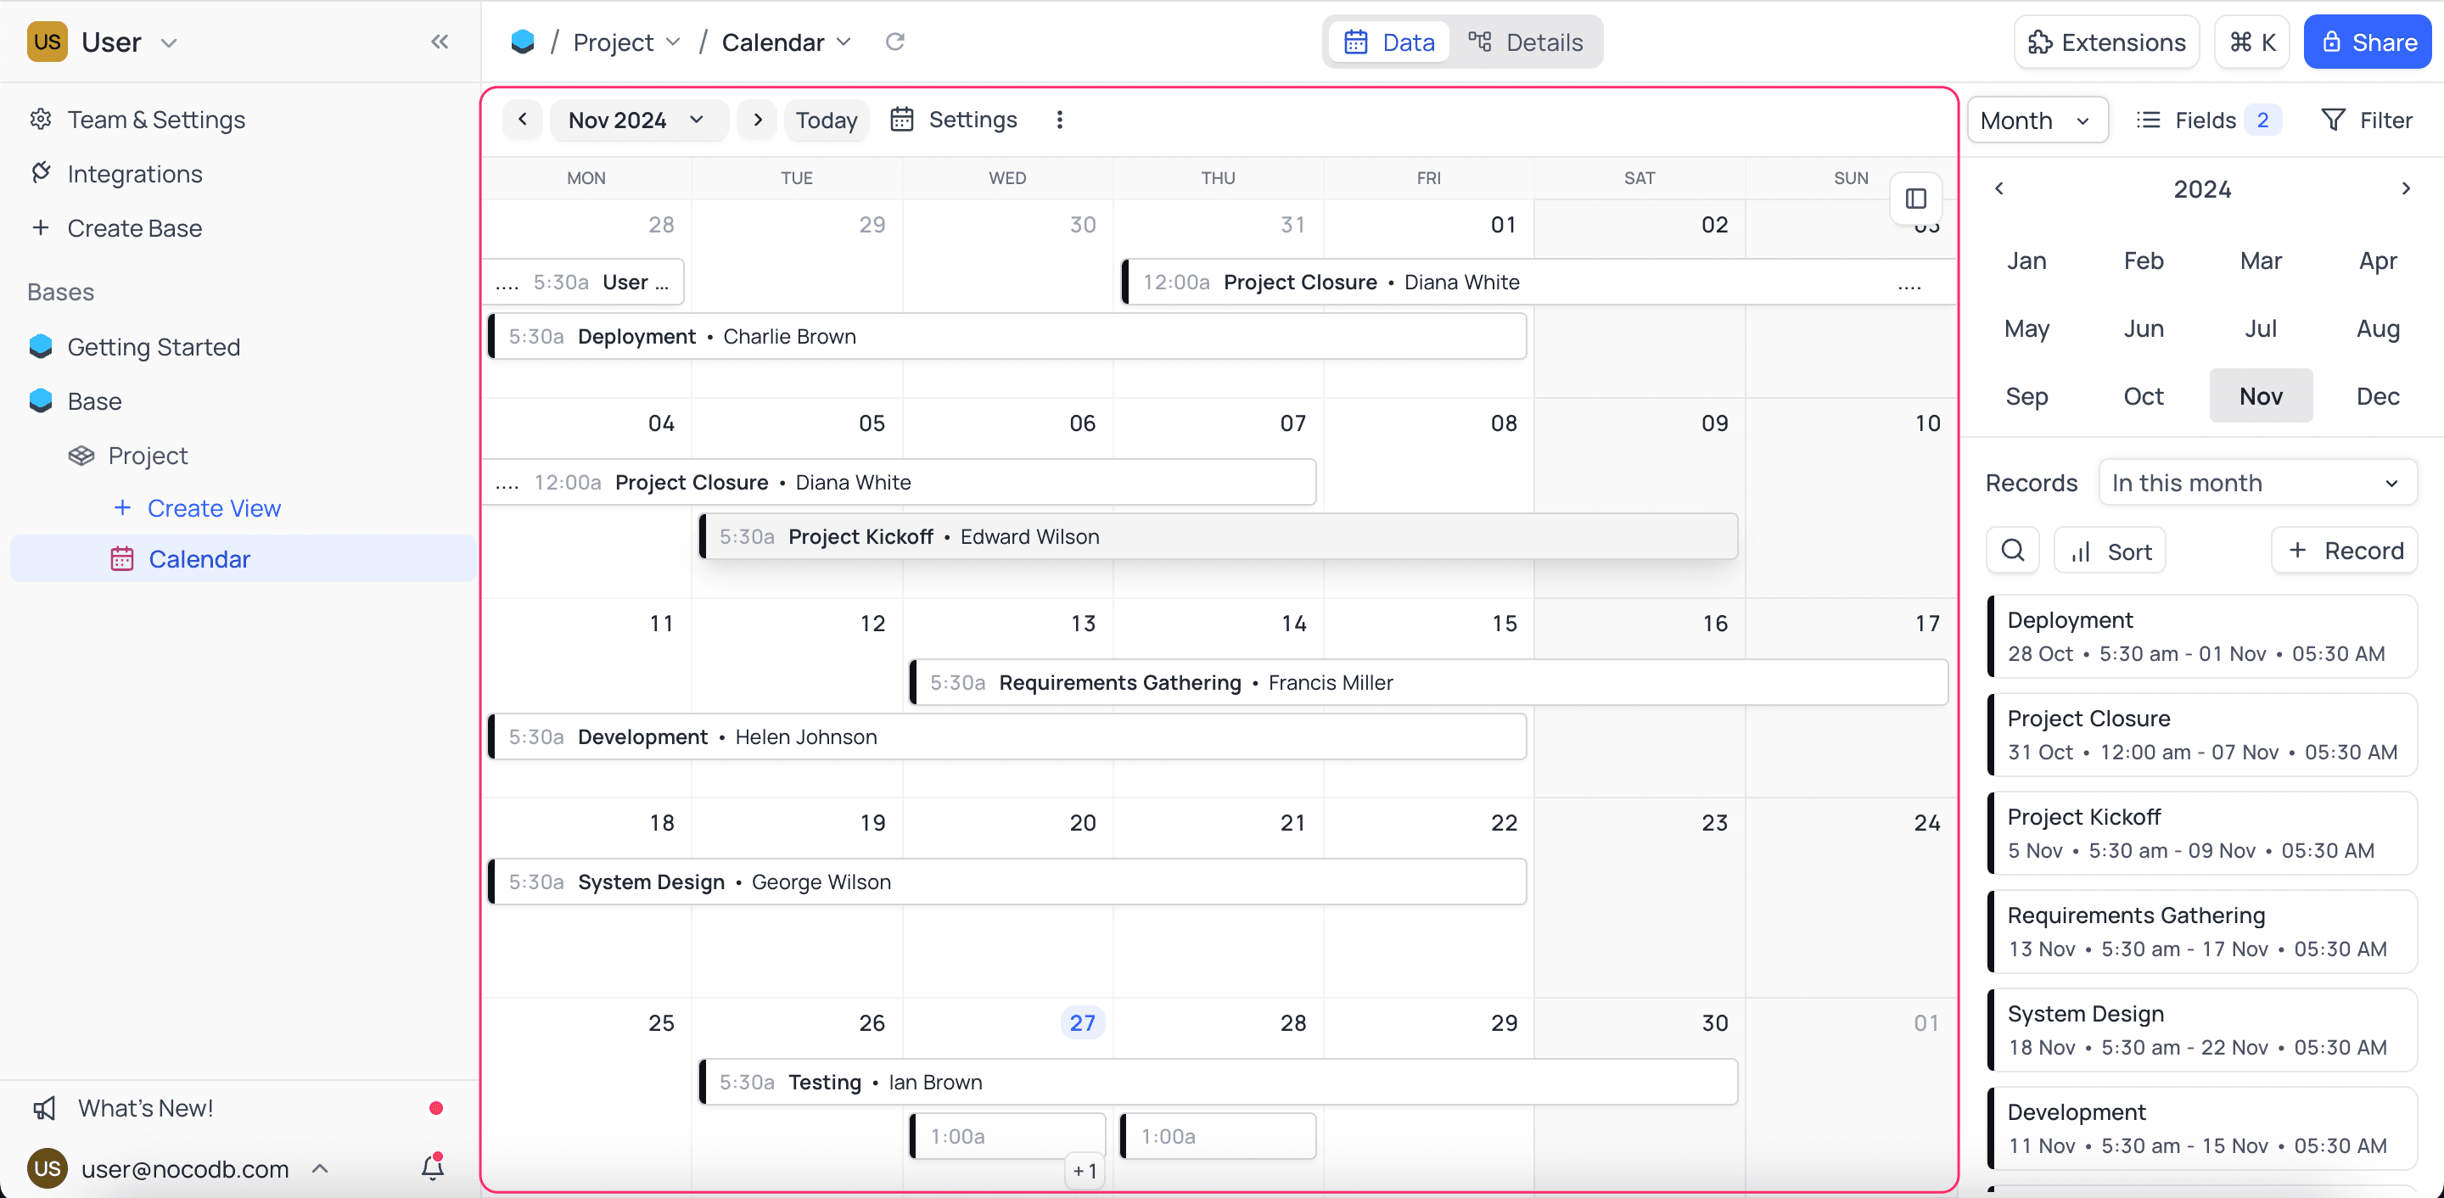Click the reload icon next to Calendar
Screen dimensions: 2444x1198
894,42
